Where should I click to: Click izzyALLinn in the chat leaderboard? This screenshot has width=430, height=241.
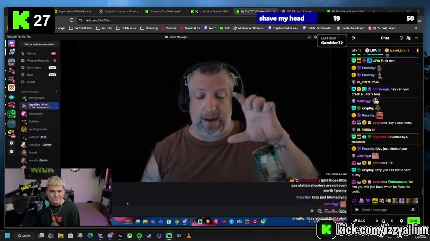pos(398,51)
